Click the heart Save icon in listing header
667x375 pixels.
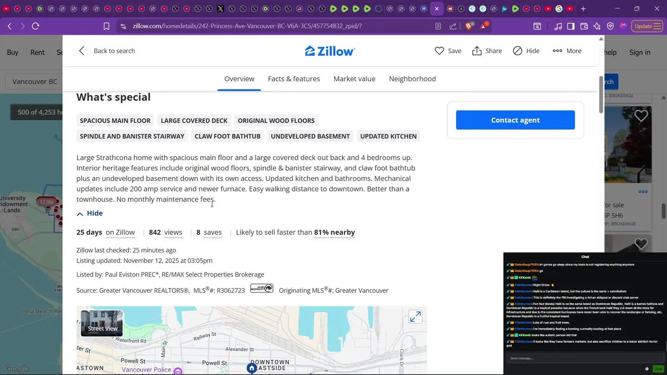tap(439, 51)
